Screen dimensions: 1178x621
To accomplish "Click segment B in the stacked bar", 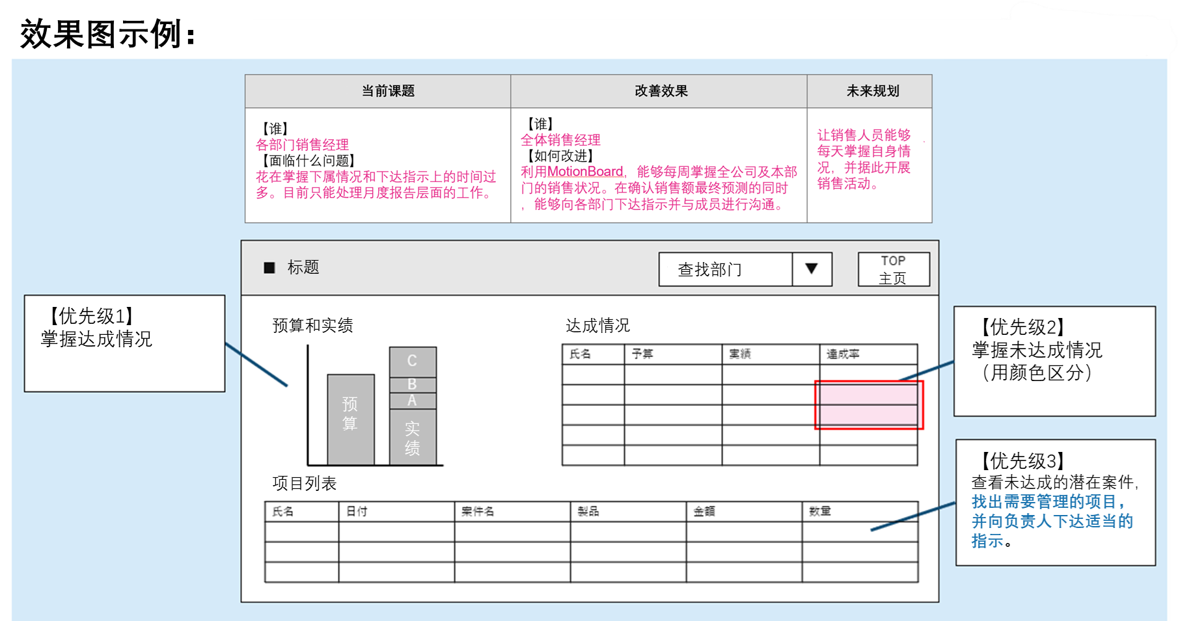I will (413, 384).
